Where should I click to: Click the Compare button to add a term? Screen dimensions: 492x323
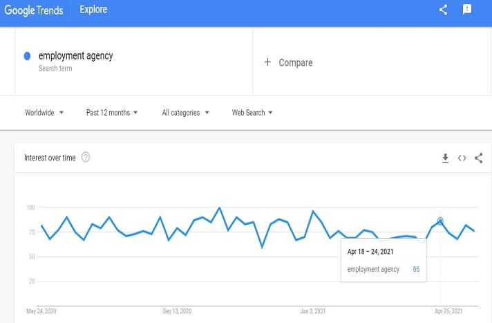coord(295,62)
